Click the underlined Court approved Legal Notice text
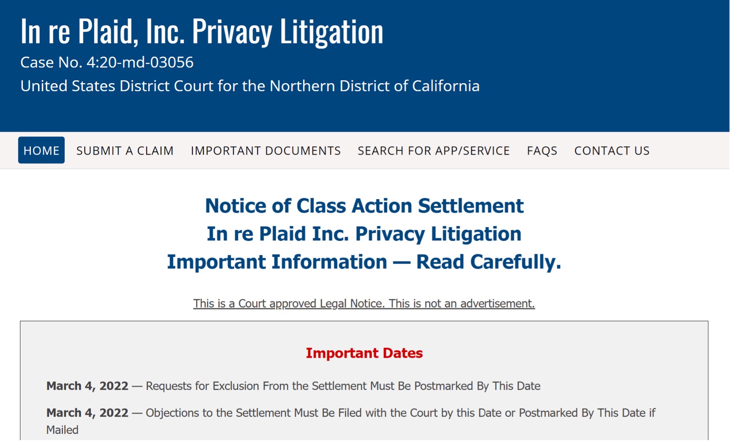This screenshot has width=730, height=441. pyautogui.click(x=364, y=303)
